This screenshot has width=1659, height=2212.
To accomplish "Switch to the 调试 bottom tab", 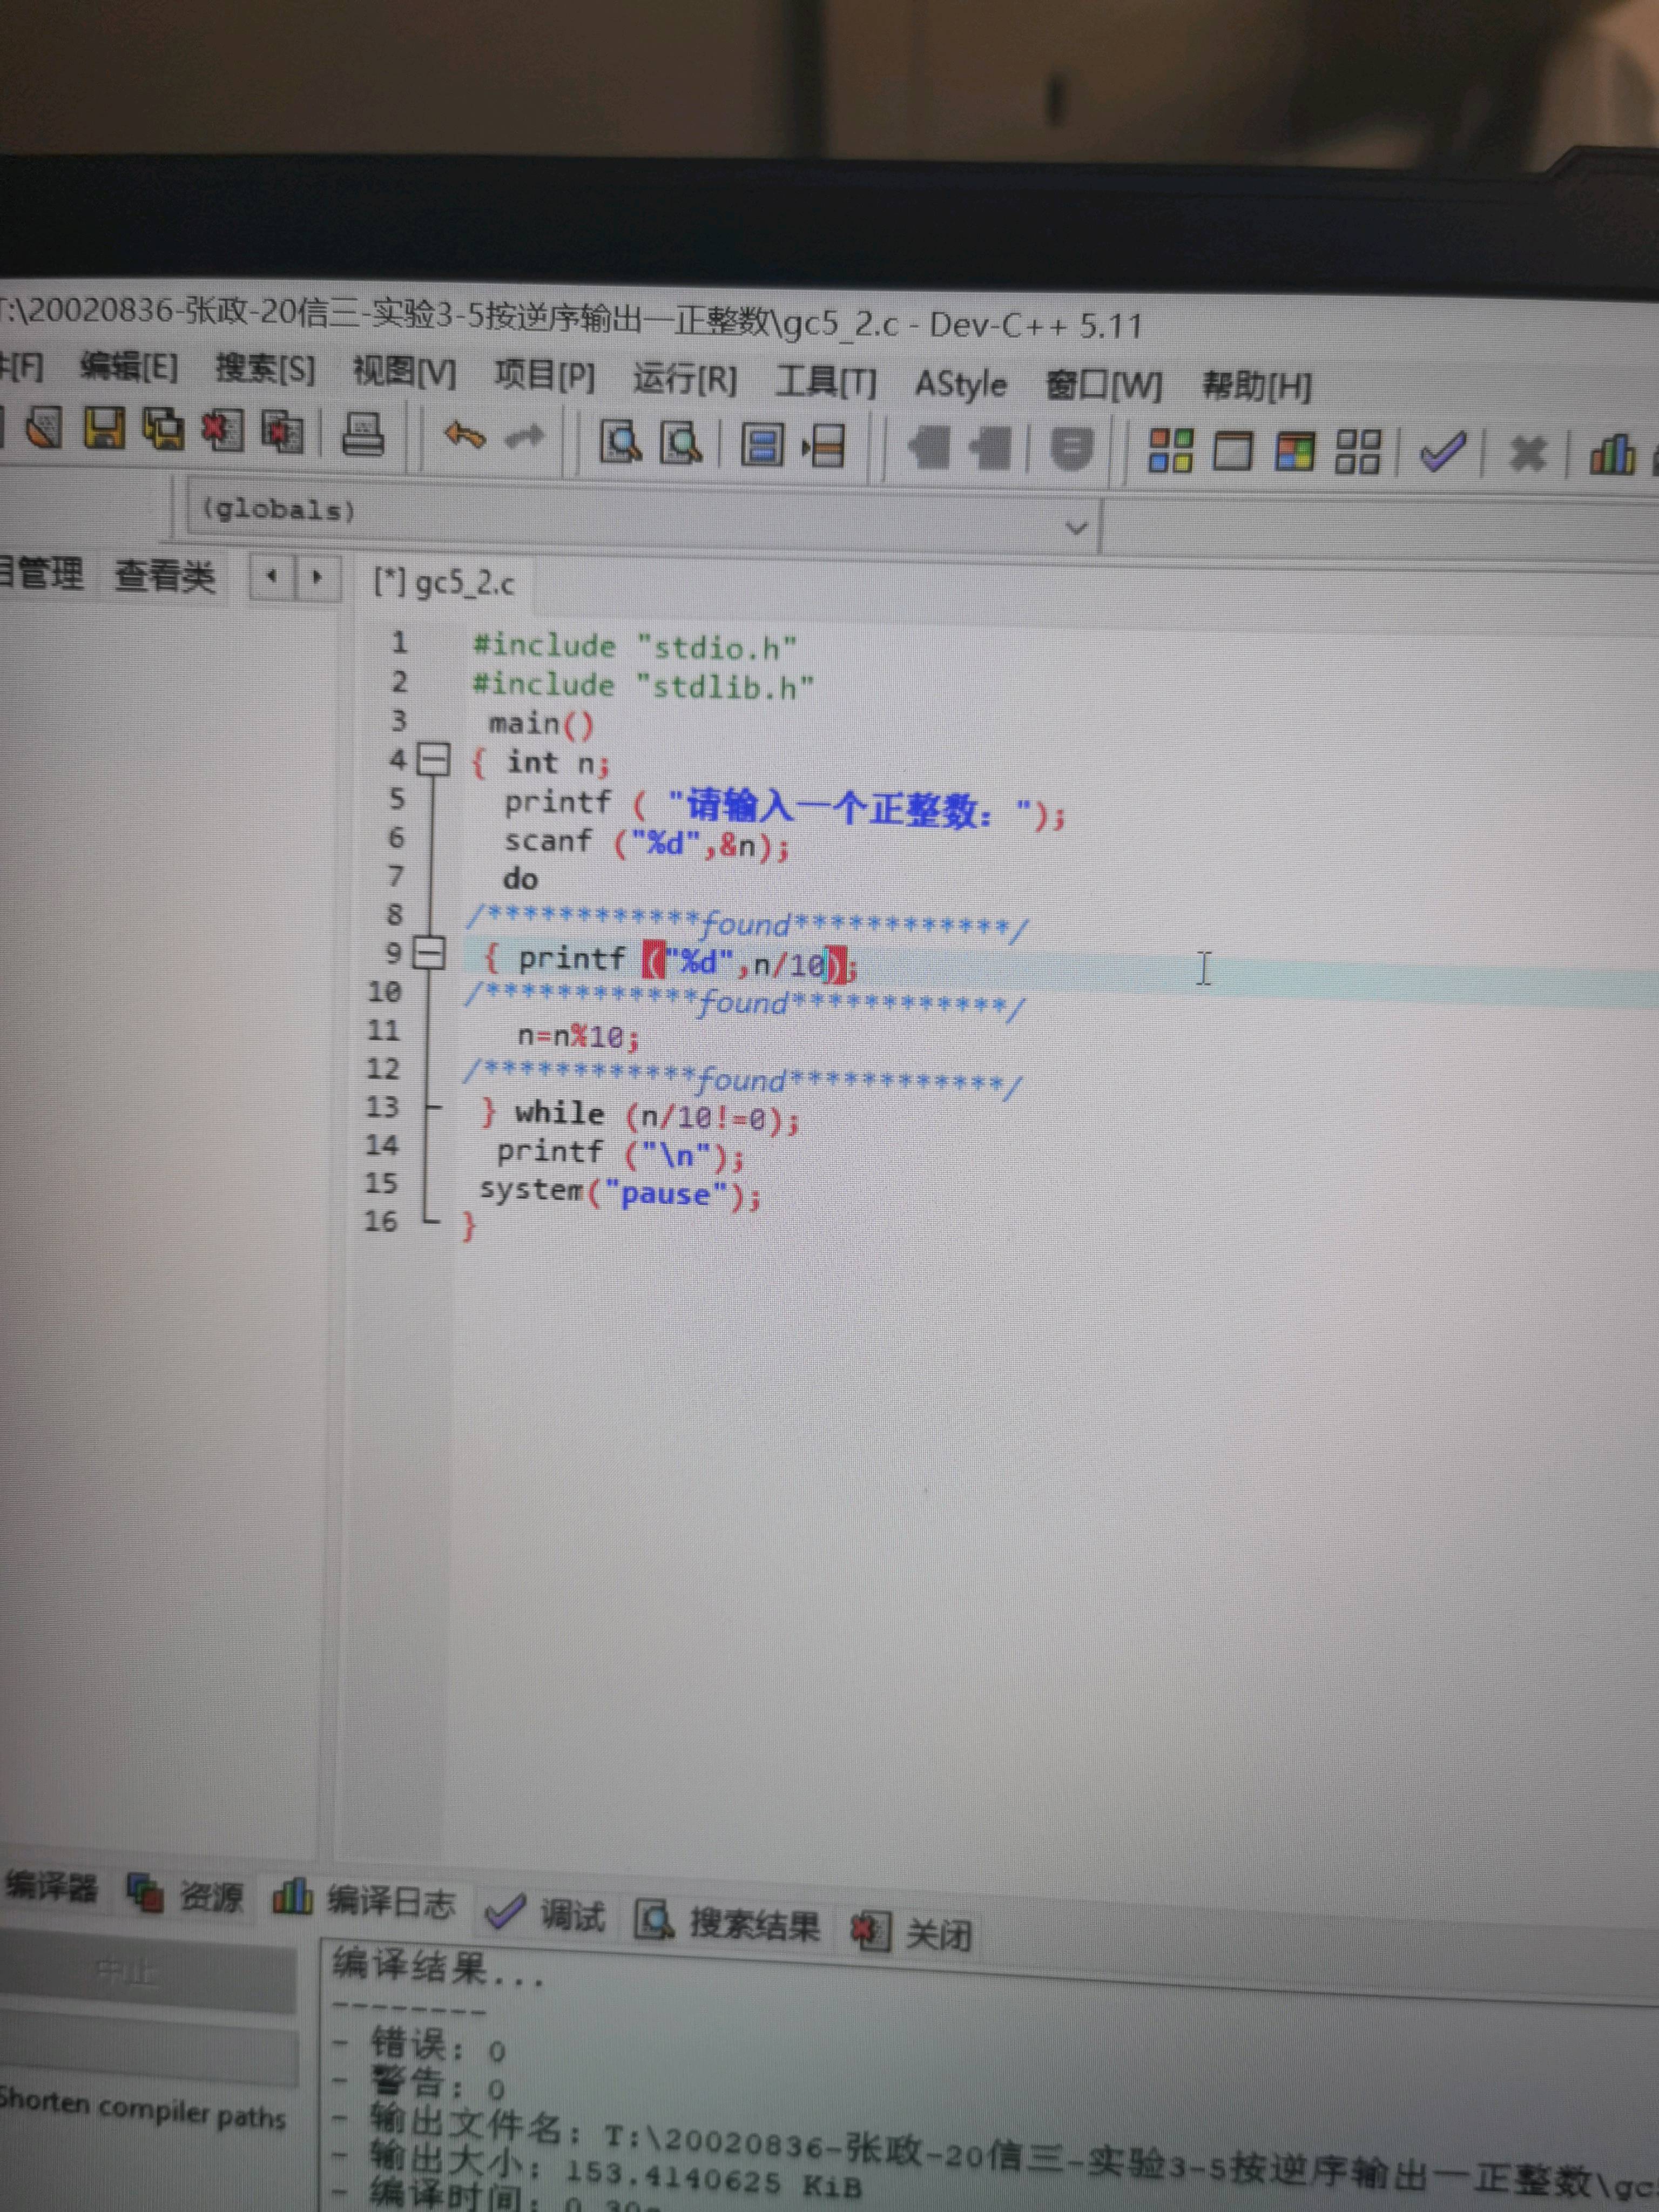I will pos(546,1913).
